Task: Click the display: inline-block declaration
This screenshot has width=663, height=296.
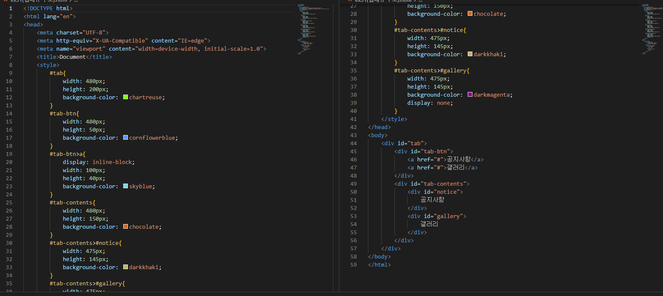Action: point(98,162)
